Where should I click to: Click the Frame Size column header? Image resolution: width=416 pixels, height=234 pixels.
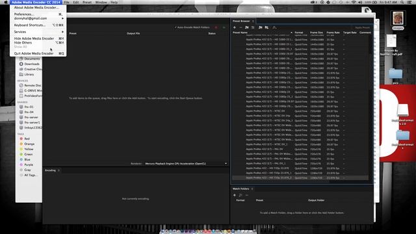[317, 32]
